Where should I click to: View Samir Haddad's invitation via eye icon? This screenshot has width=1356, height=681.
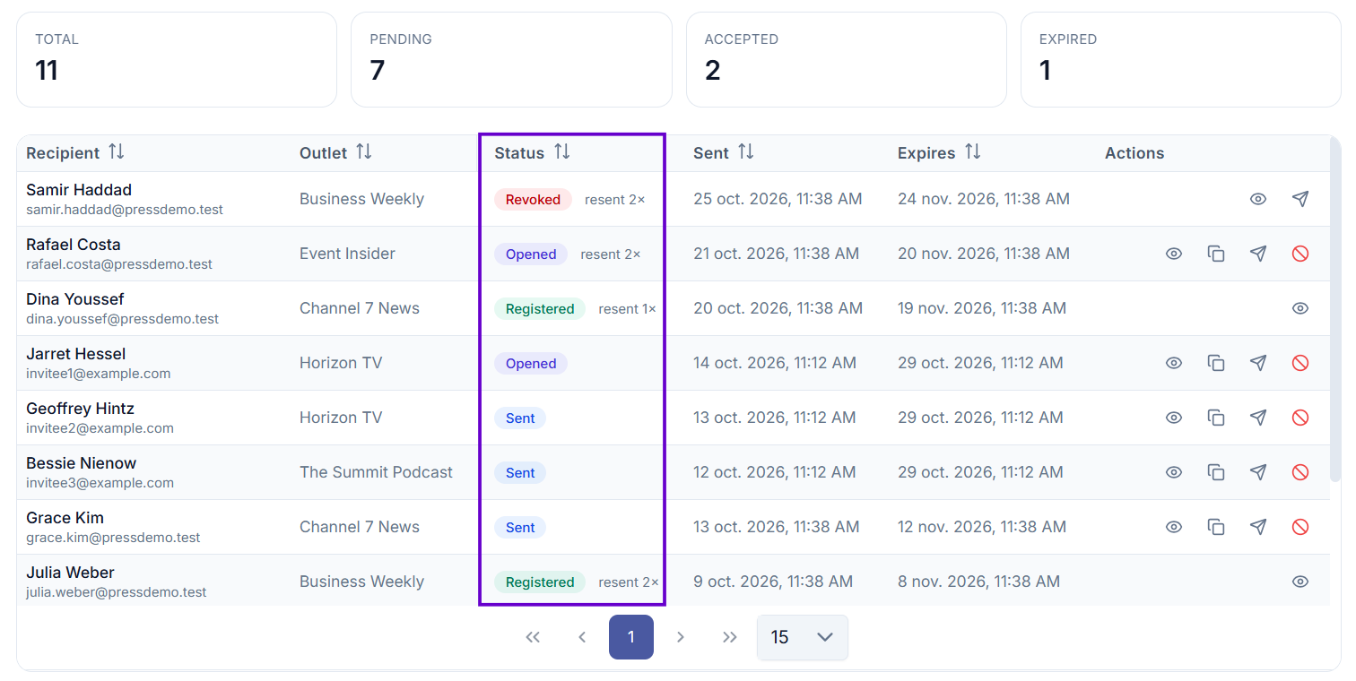point(1258,199)
